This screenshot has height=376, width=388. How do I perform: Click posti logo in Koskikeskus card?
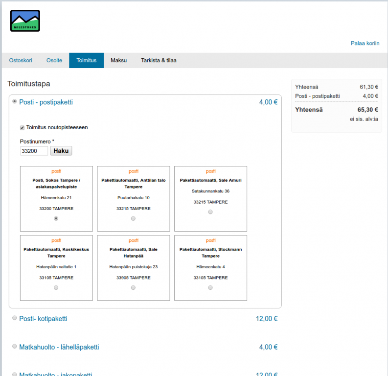click(x=56, y=240)
